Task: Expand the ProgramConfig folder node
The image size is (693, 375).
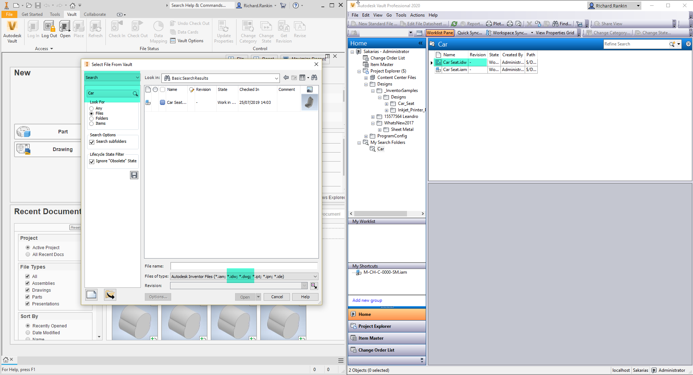Action: 366,136
